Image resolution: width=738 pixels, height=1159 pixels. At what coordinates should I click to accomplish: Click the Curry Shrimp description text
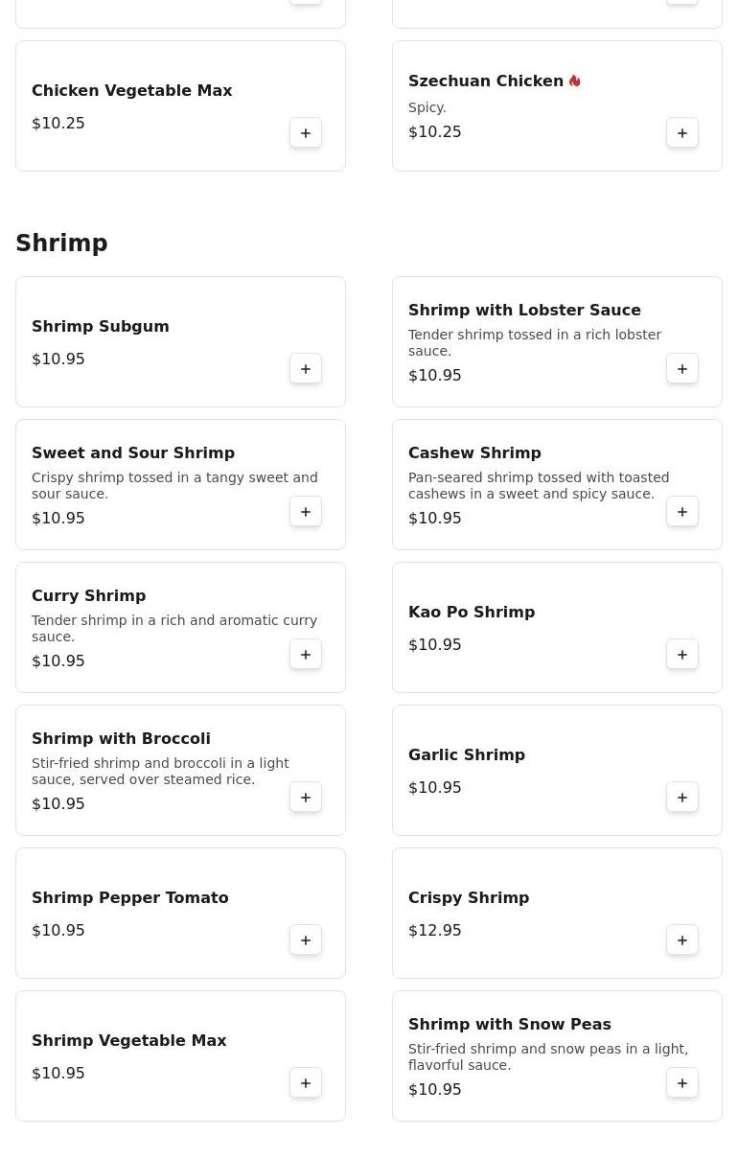click(x=173, y=628)
